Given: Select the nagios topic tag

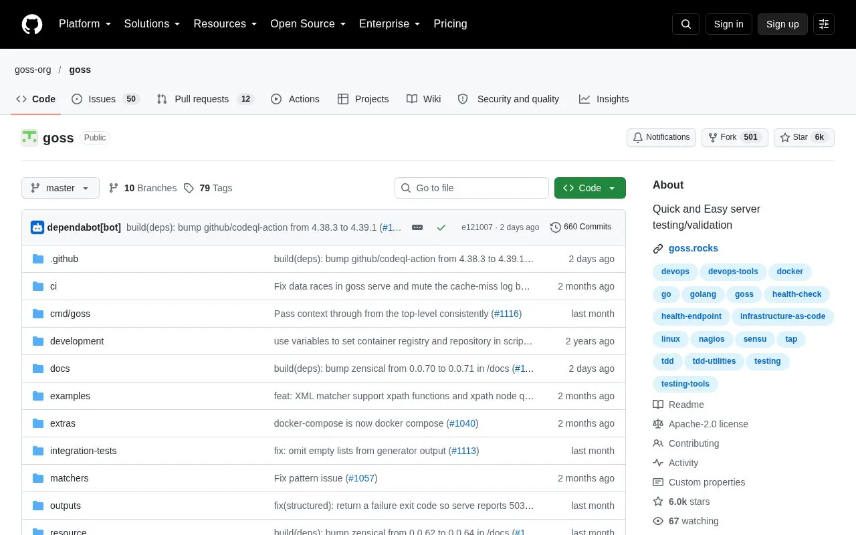Looking at the screenshot, I should [712, 339].
